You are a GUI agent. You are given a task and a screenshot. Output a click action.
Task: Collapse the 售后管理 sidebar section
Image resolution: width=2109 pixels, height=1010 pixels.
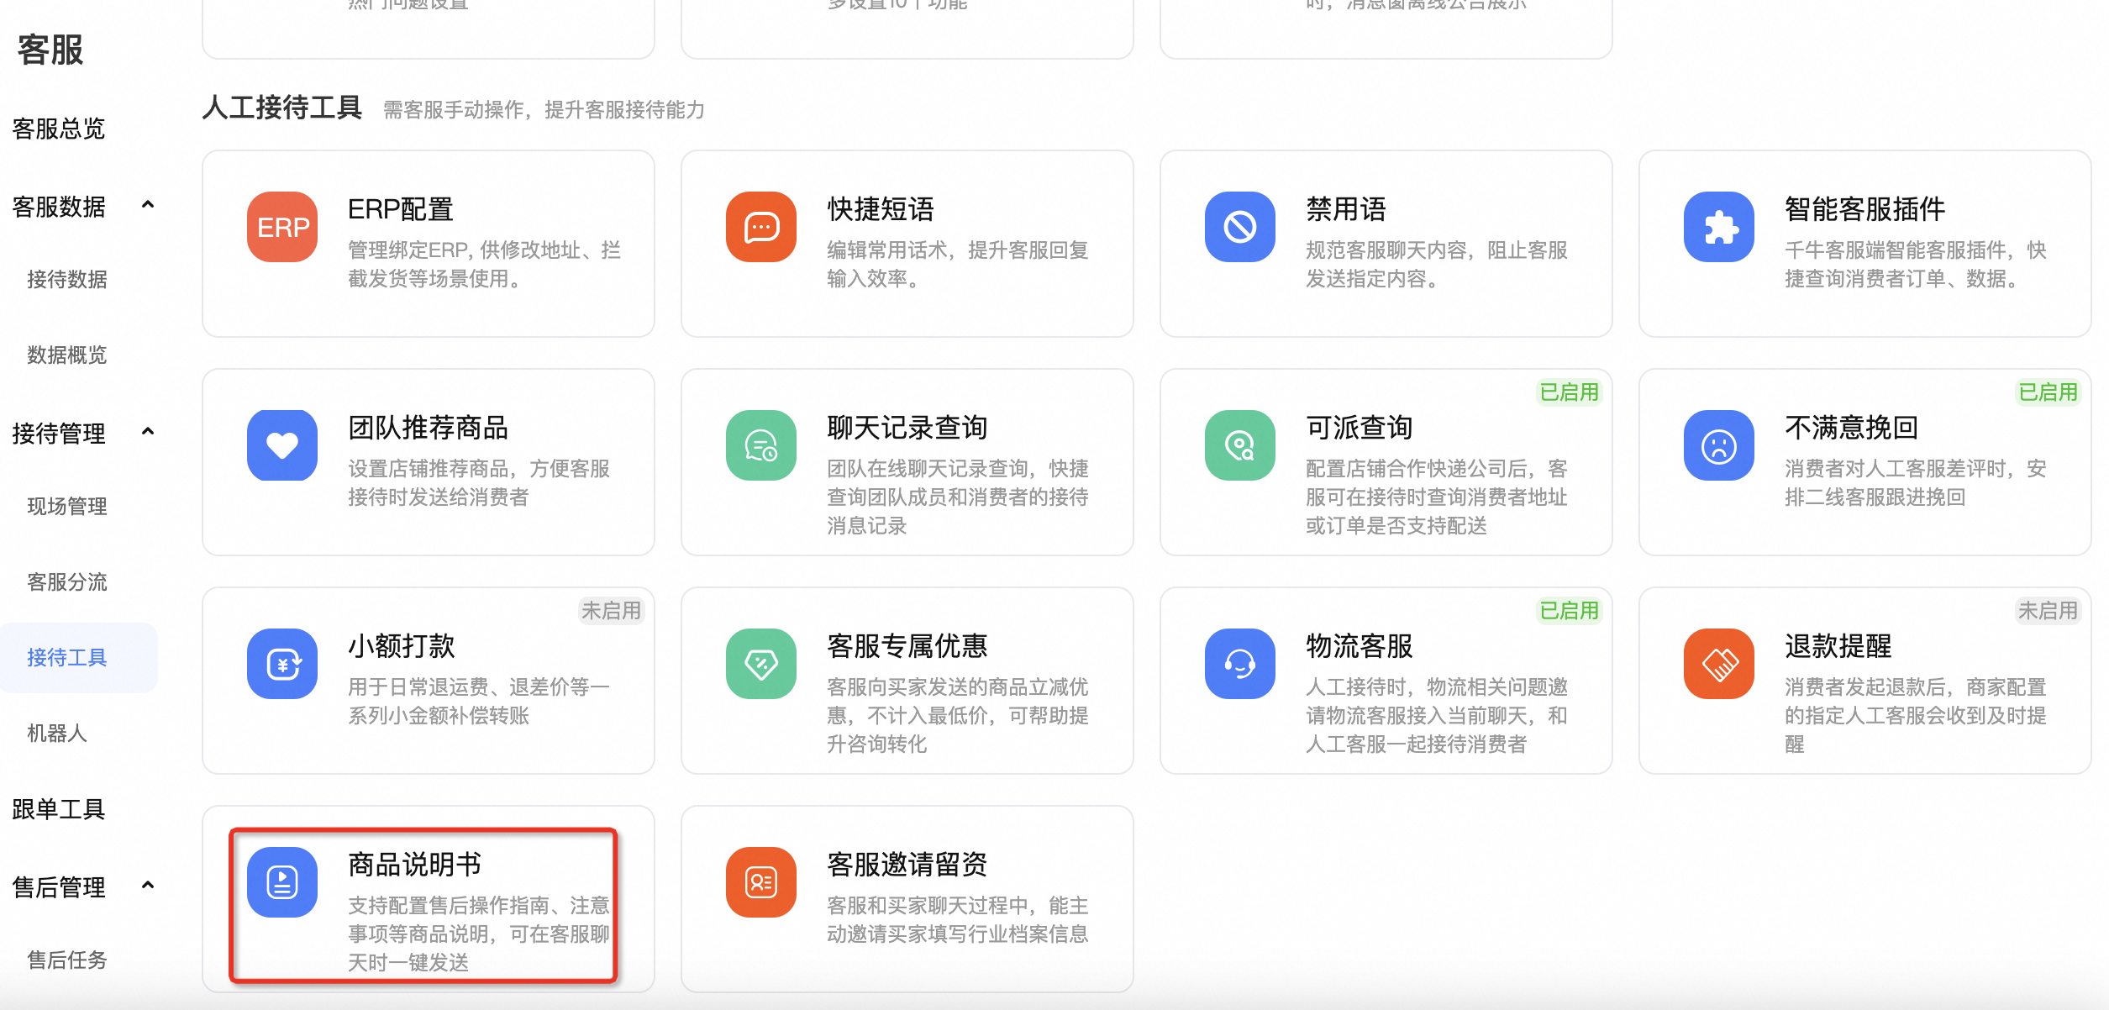tap(148, 886)
